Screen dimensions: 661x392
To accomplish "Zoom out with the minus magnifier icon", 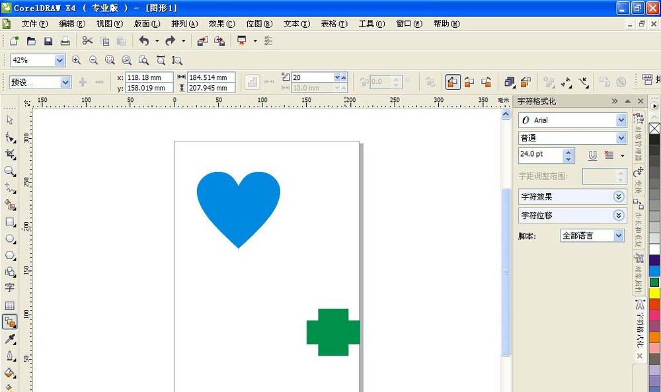I will [93, 60].
